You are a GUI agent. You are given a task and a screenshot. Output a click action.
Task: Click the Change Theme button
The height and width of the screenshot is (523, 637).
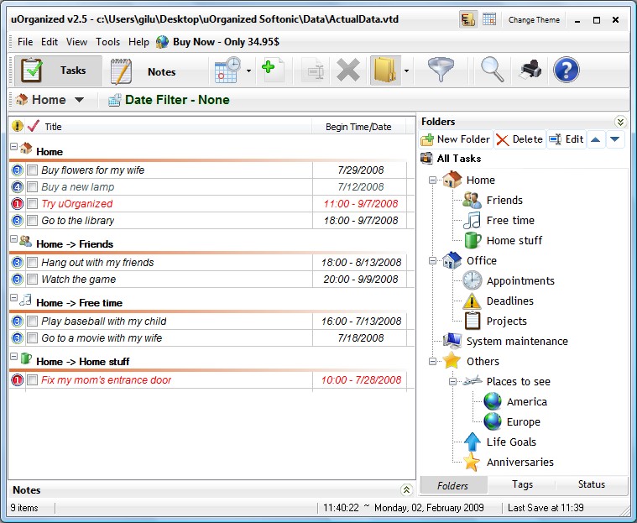point(534,20)
